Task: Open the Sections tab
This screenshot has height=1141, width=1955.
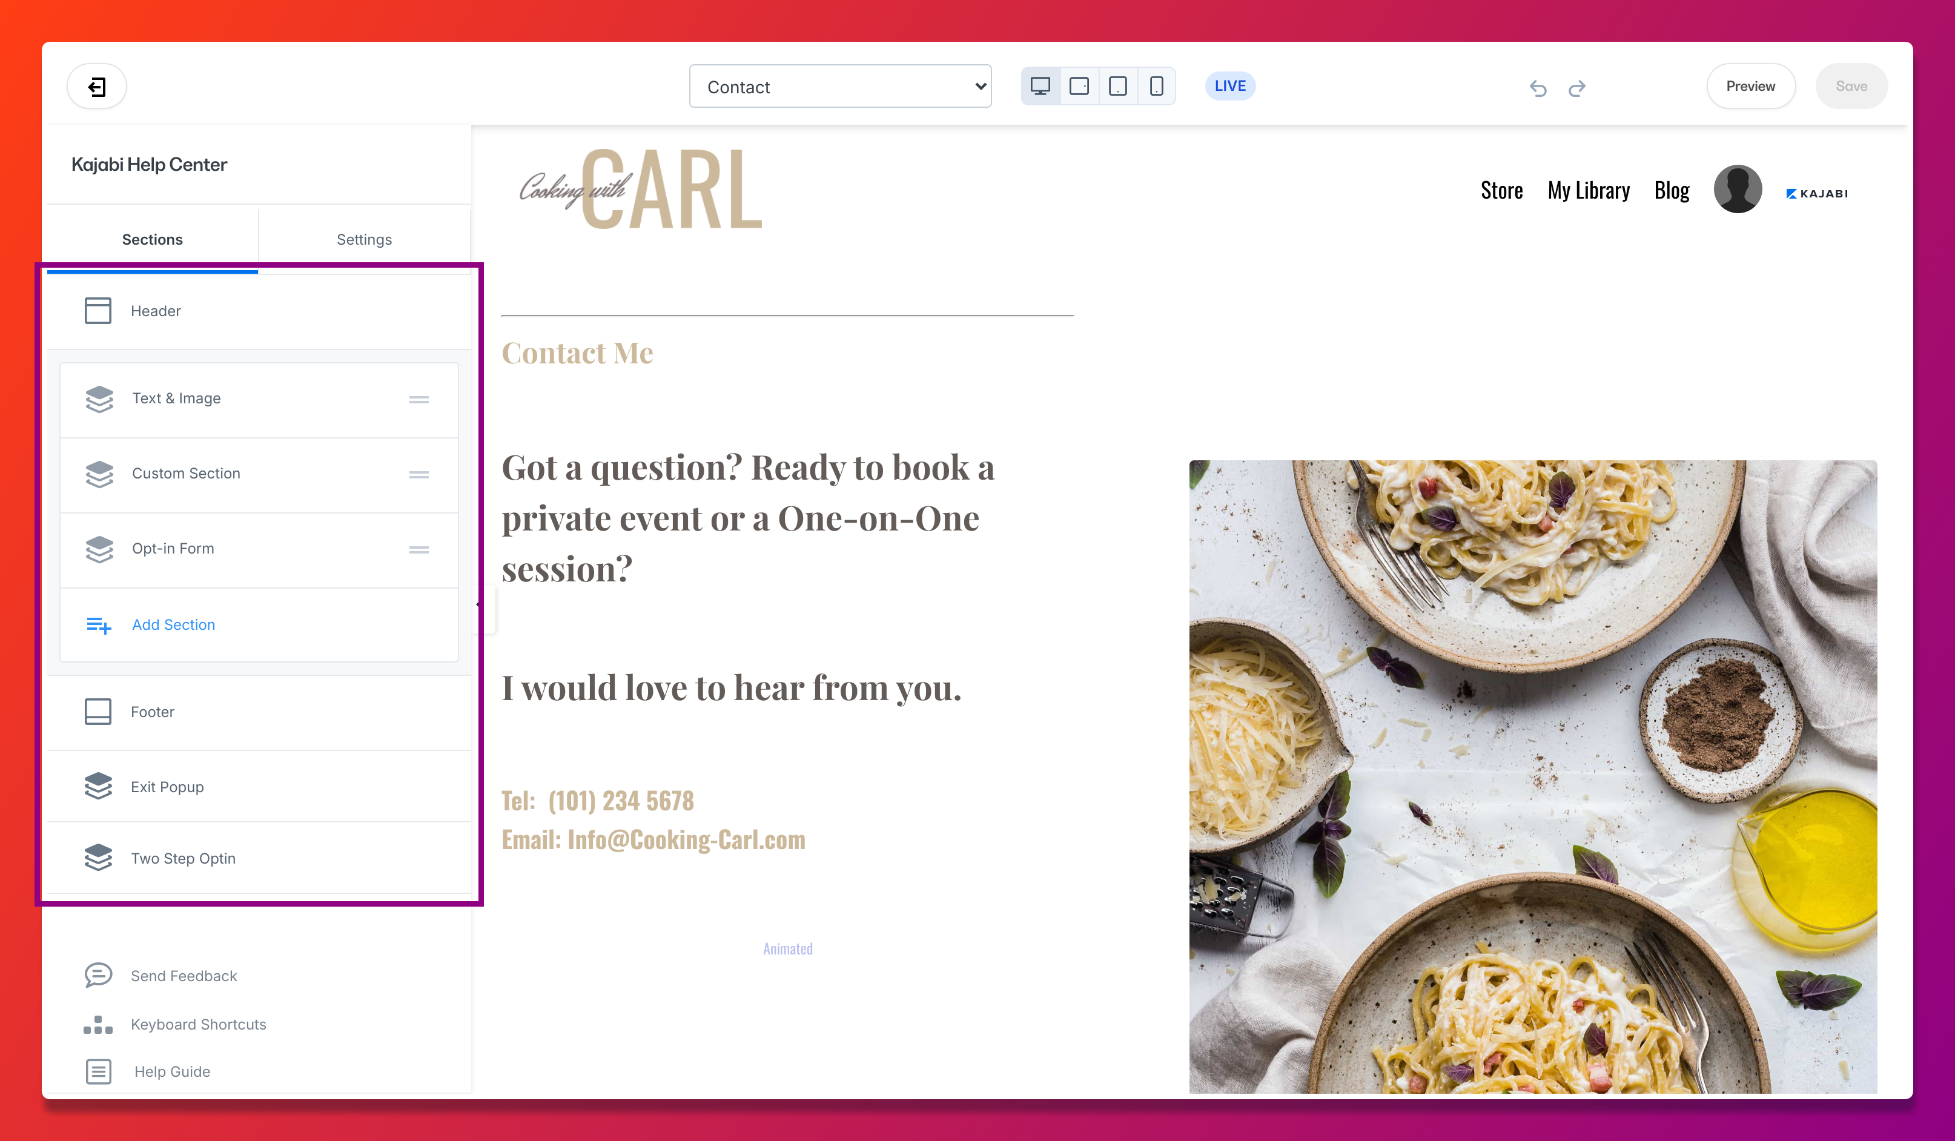Action: click(x=152, y=240)
